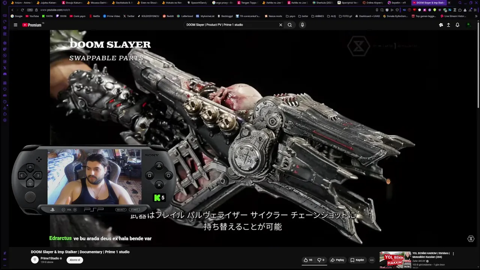Open the Prime1Studio channel name link

click(x=50, y=258)
